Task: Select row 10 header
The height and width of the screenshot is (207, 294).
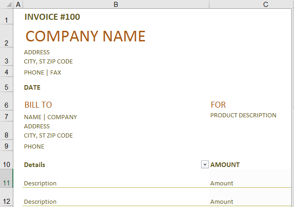Action: (6, 164)
